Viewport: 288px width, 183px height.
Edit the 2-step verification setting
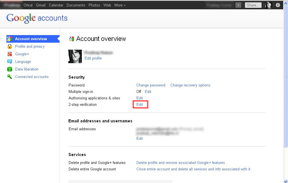(x=139, y=104)
